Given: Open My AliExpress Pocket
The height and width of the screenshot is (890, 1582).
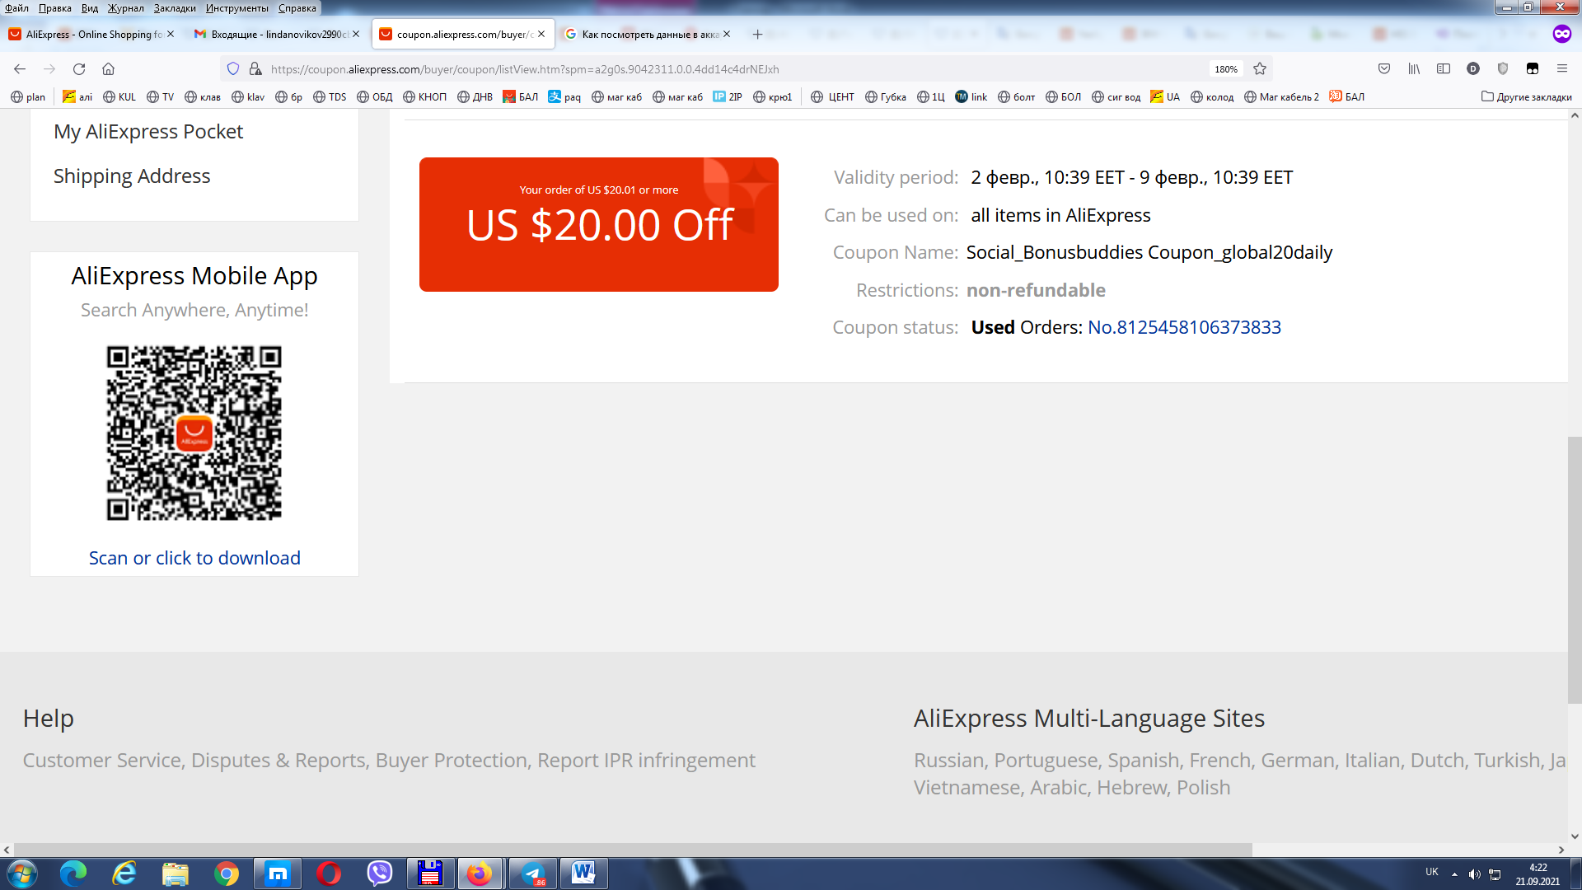Looking at the screenshot, I should pyautogui.click(x=148, y=132).
